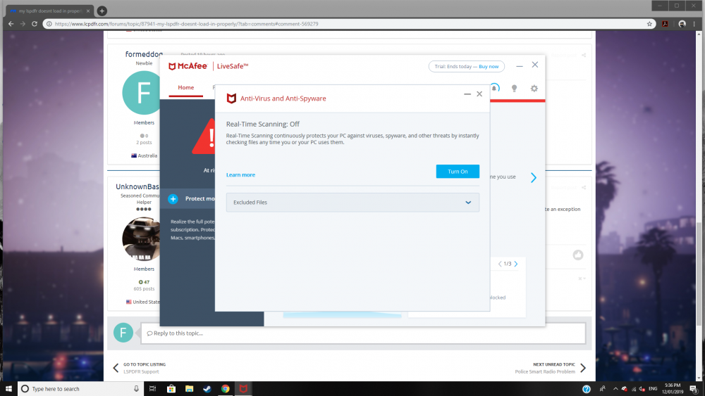The image size is (705, 396).
Task: Open the Learn more link
Action: click(240, 175)
